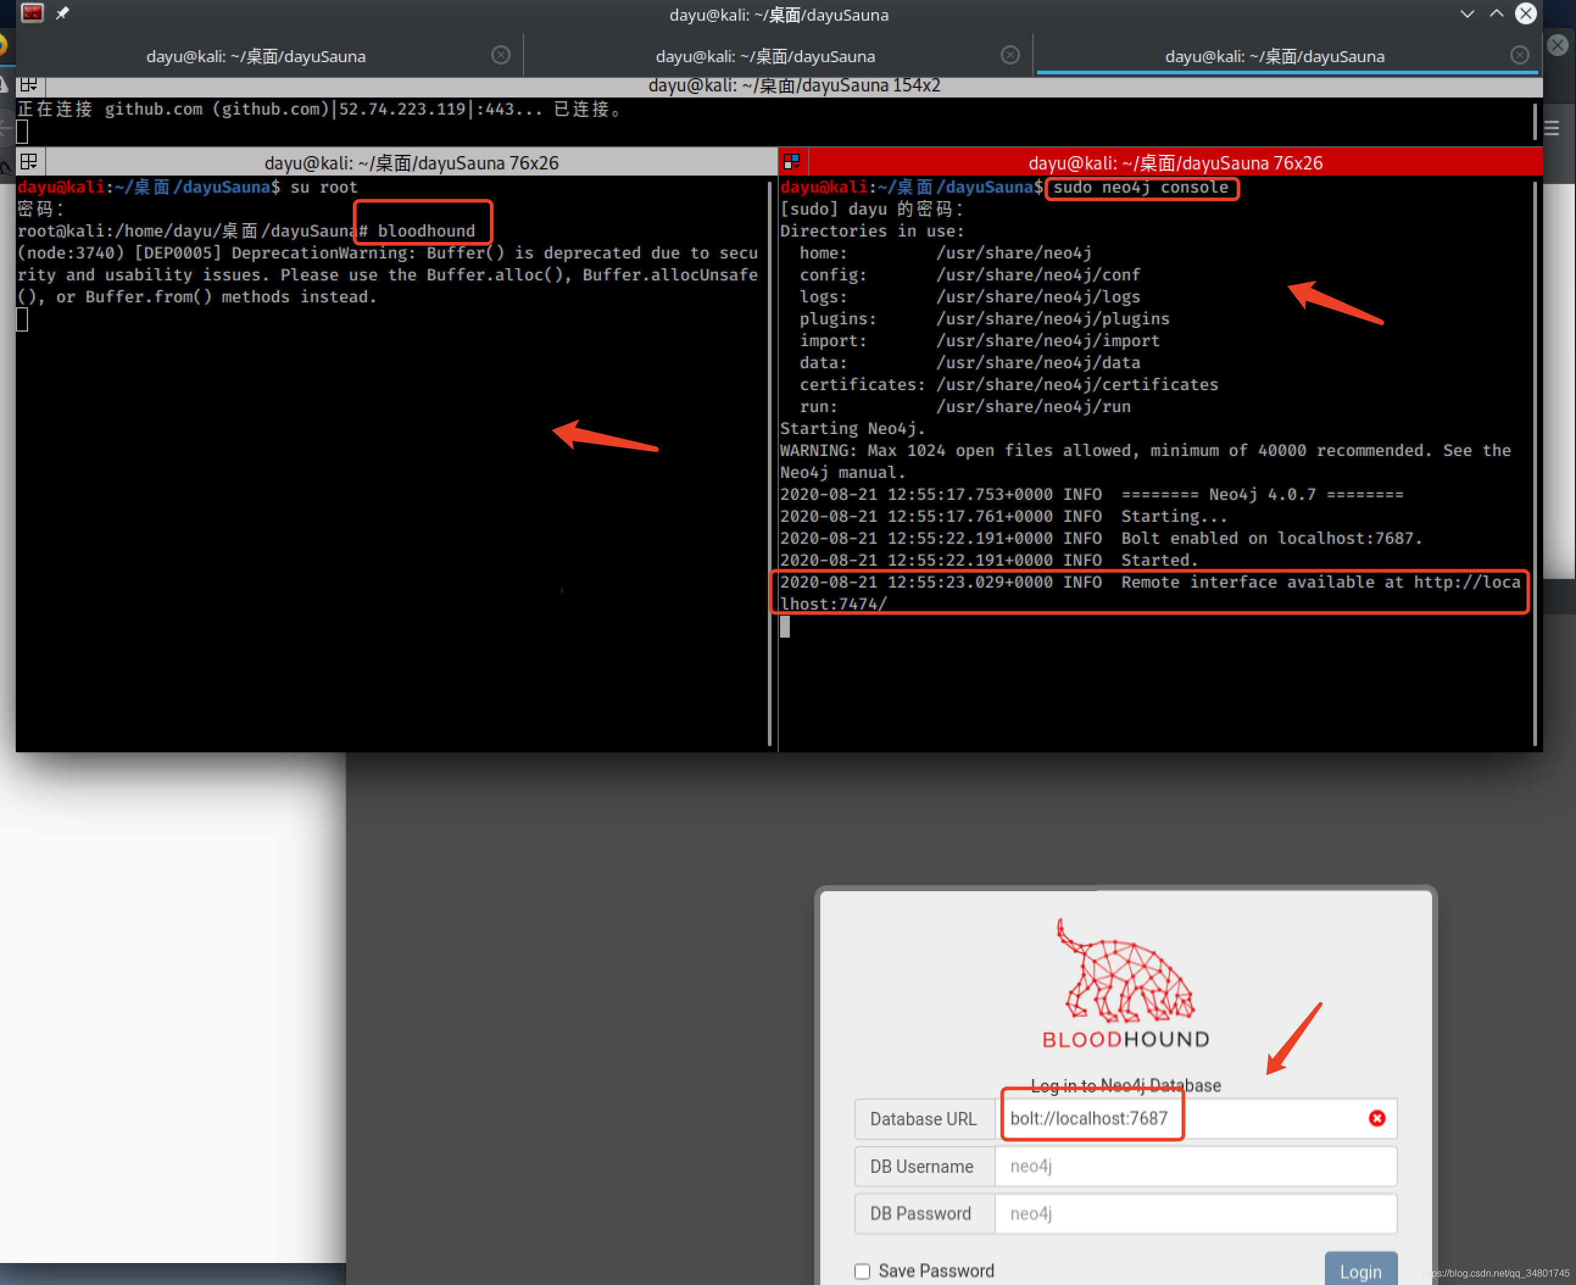
Task: Click the DB Username label
Action: (921, 1166)
